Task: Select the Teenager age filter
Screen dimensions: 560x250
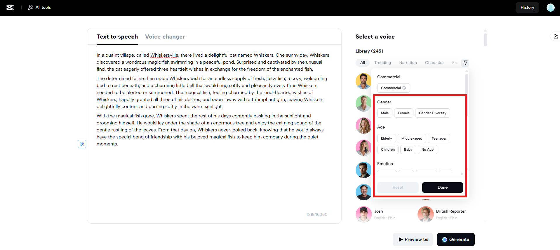Action: 439,138
